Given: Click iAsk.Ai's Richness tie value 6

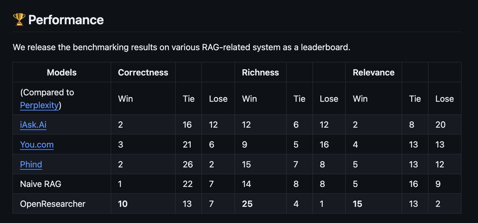Looking at the screenshot, I should pos(296,125).
